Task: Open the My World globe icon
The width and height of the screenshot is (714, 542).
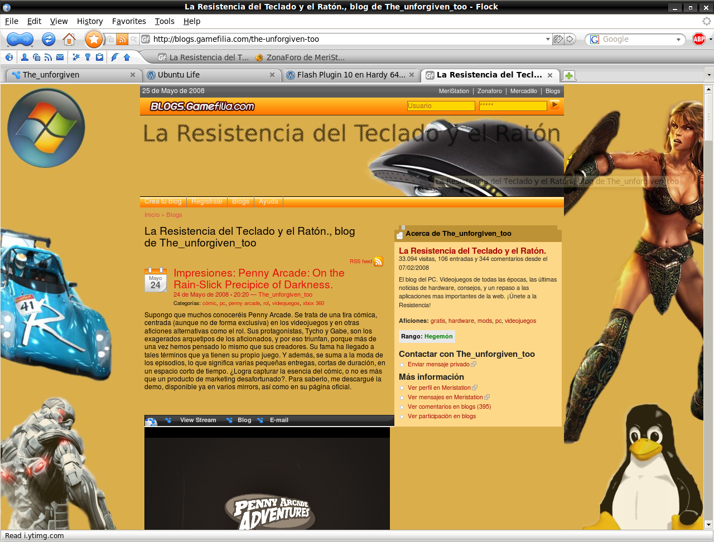Action: pos(9,57)
